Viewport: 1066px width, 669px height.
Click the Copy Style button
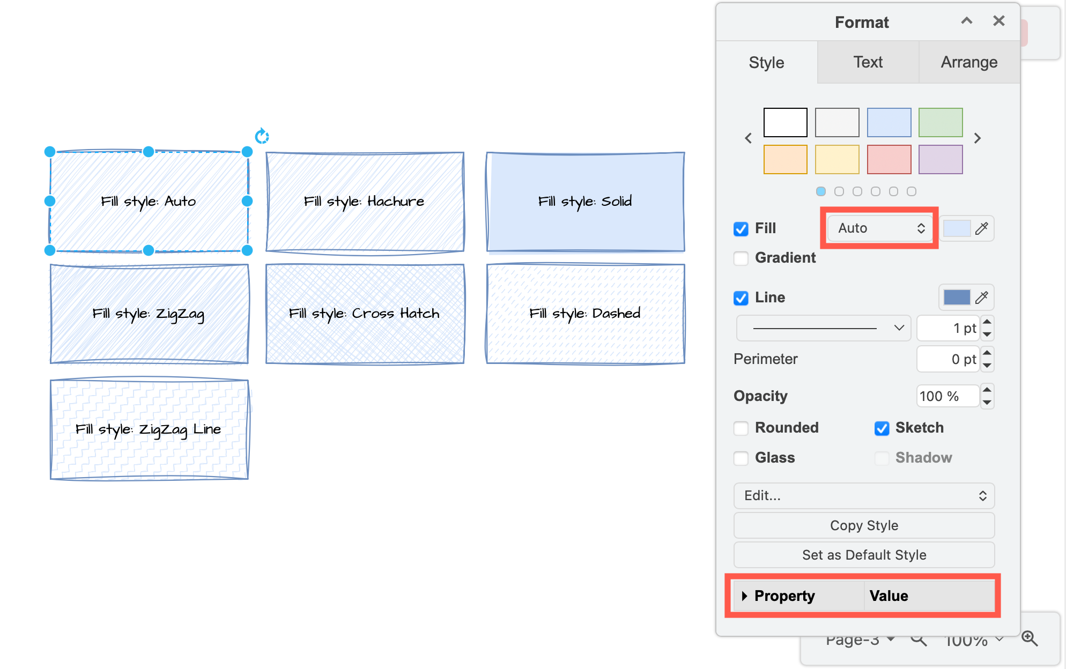tap(863, 525)
